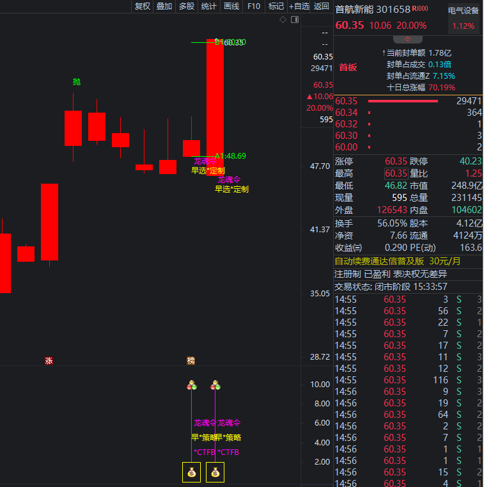484x487 pixels.
Task: Open the 多股 multi-stock view
Action: pyautogui.click(x=187, y=6)
